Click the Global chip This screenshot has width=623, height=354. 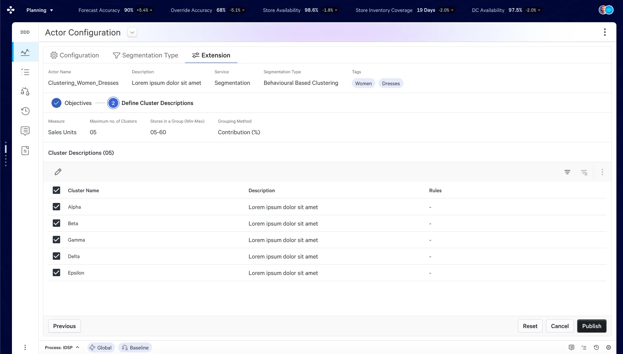tap(101, 347)
